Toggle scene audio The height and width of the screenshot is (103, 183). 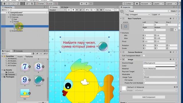77,10
